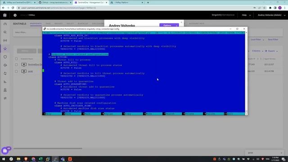Click the SentinelOne logo icon

tap(5, 15)
